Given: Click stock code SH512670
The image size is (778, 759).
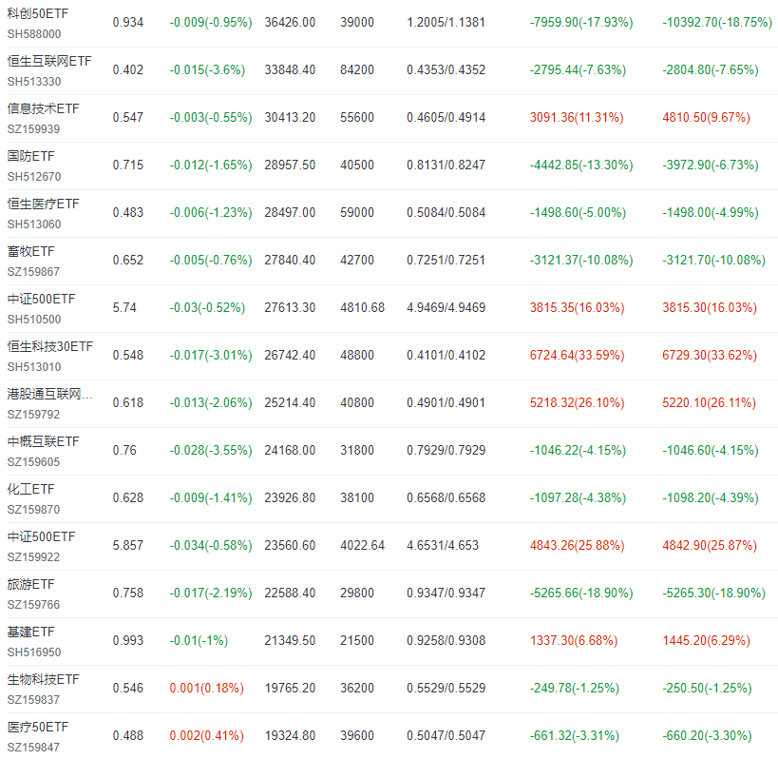Looking at the screenshot, I should (34, 177).
